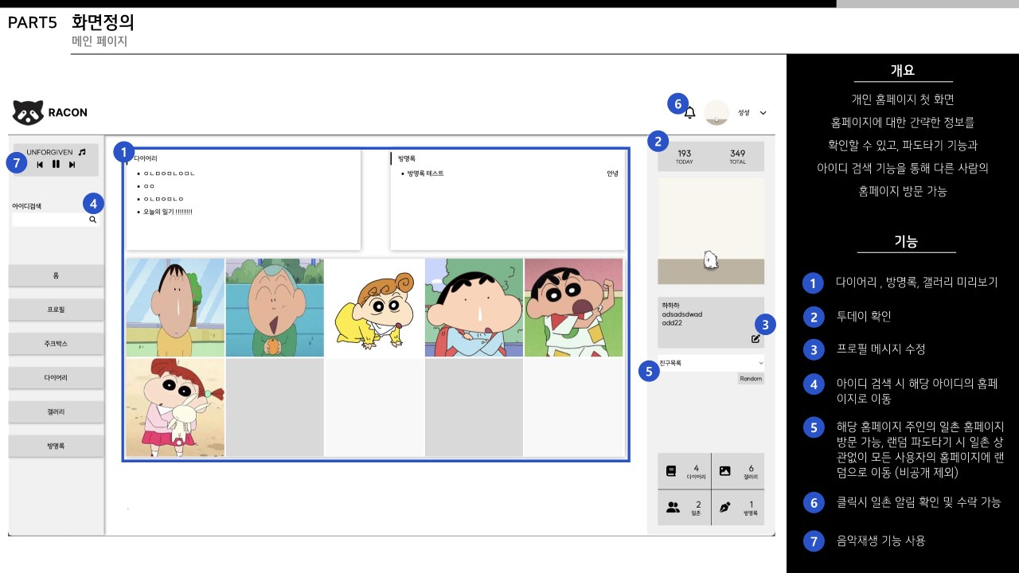
Task: Click 안녕 guestbook author text
Action: (612, 173)
